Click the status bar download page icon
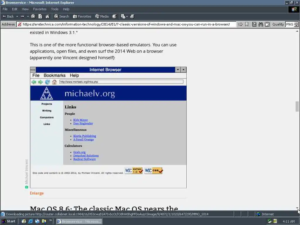This screenshot has width=300, height=225. pos(3,214)
